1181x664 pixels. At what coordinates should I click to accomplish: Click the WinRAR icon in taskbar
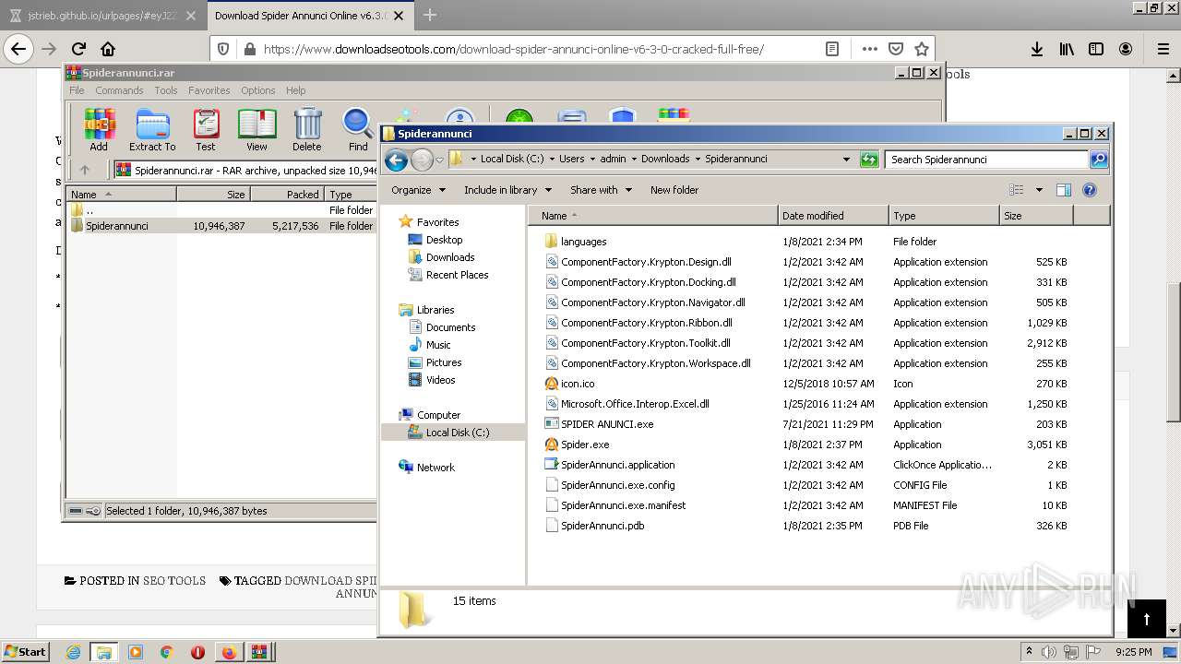pos(259,652)
